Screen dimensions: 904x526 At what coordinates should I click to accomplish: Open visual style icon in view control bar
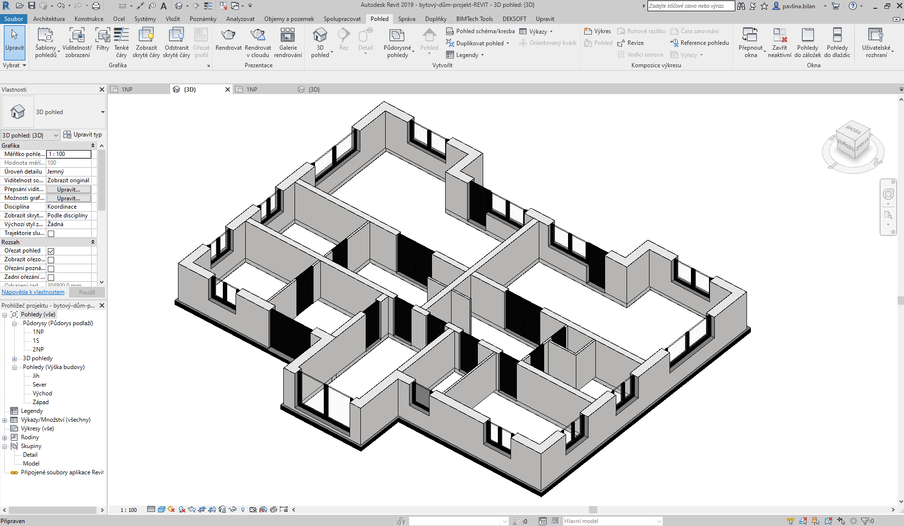pyautogui.click(x=161, y=509)
